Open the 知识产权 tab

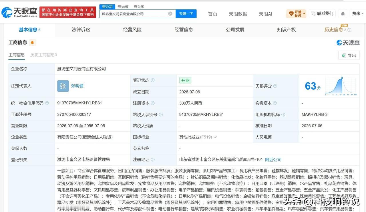pyautogui.click(x=287, y=30)
